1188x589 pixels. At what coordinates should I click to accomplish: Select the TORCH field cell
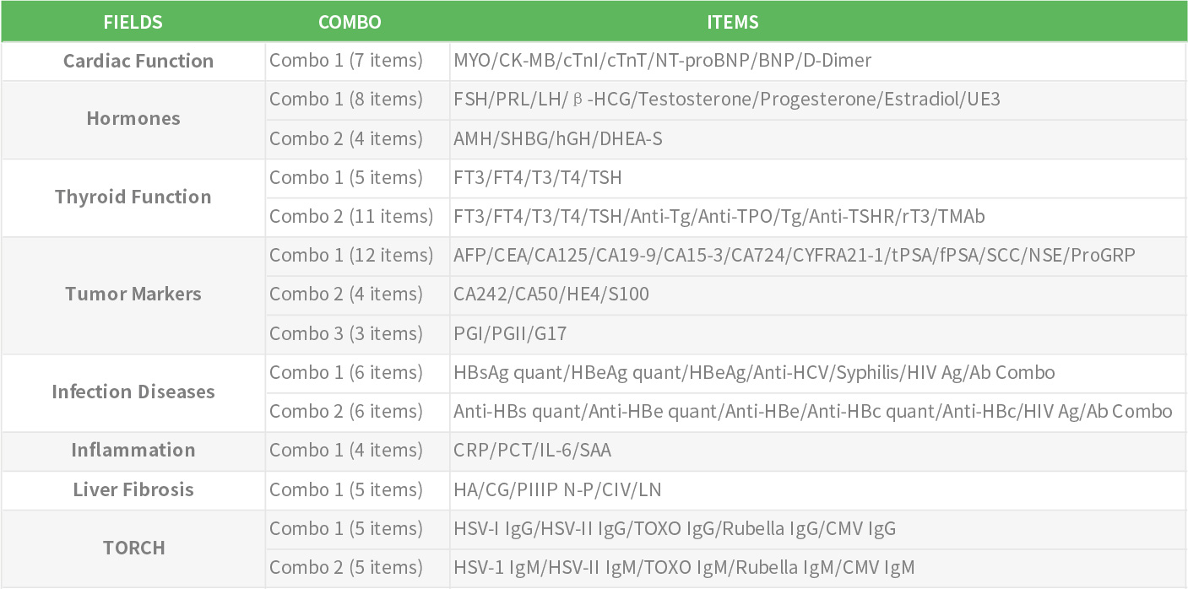click(133, 548)
